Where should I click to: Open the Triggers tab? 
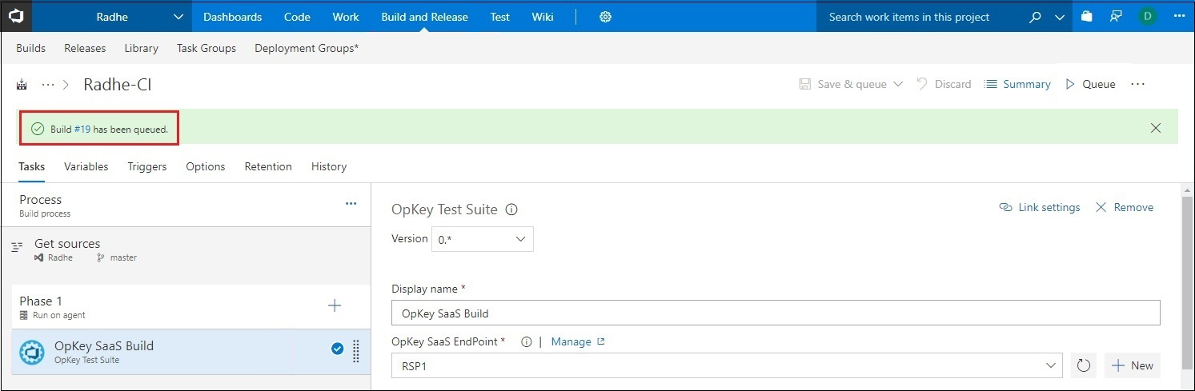(x=146, y=166)
